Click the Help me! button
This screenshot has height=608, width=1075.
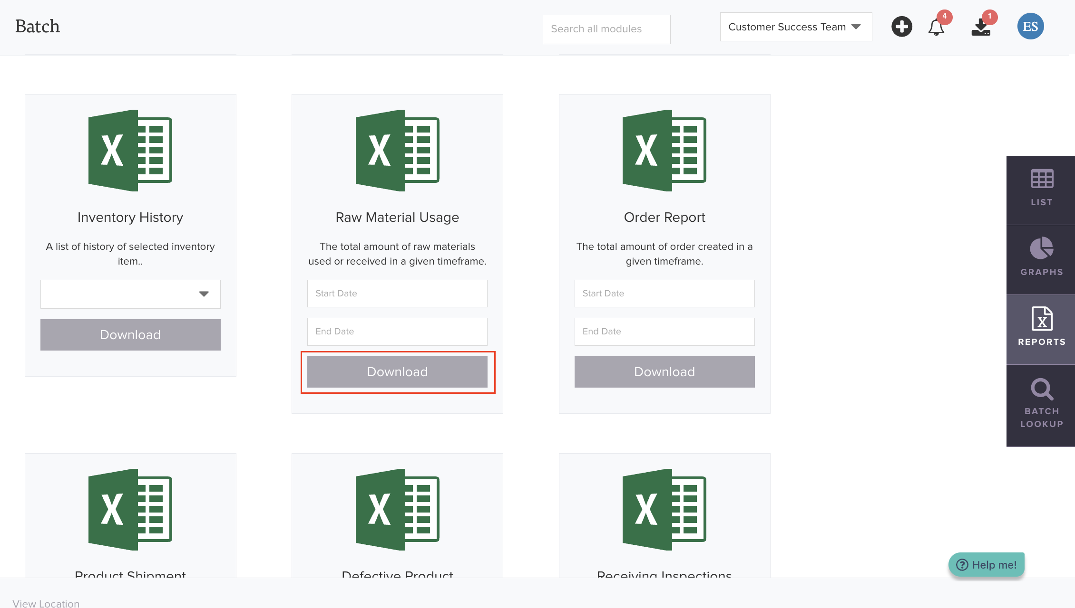point(987,565)
